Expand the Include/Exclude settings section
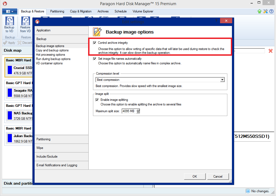 (x=61, y=157)
